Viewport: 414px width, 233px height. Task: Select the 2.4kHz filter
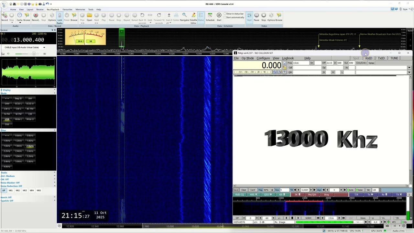click(18, 151)
